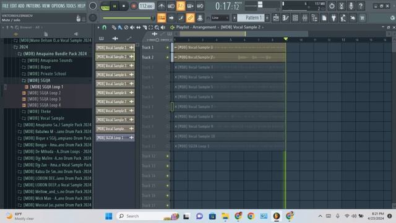
Task: Open the Pattern 1 selector
Action: 251,18
